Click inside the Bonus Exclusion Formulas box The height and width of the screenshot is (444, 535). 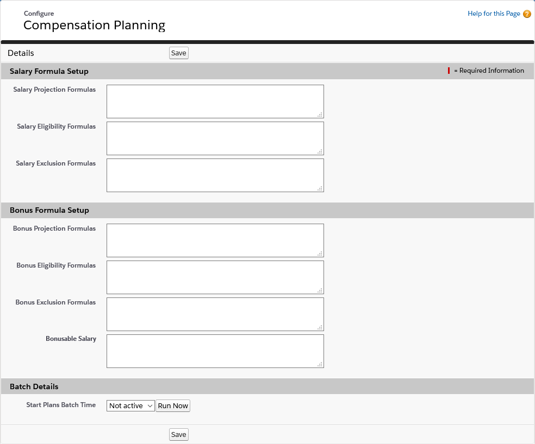215,314
